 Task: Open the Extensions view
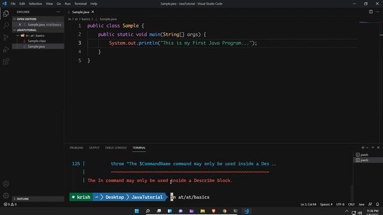click(6, 61)
